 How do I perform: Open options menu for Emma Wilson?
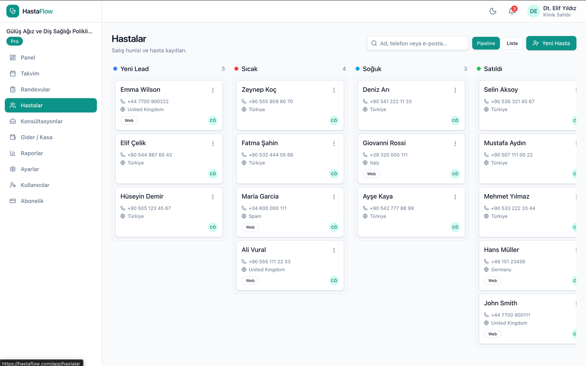coord(213,90)
